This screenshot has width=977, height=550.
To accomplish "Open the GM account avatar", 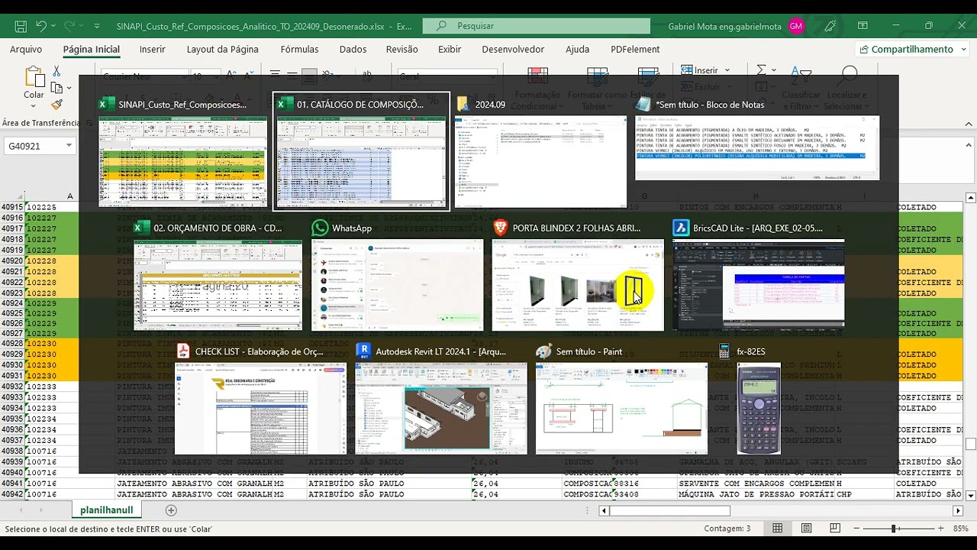I will [796, 26].
